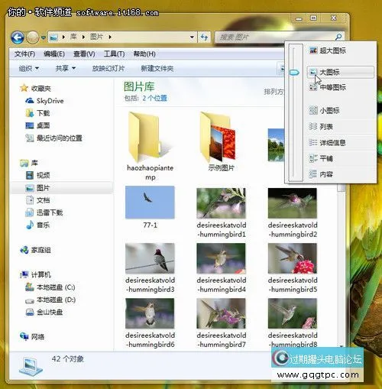
Task: Click the Forward navigation arrow button
Action: click(x=33, y=37)
